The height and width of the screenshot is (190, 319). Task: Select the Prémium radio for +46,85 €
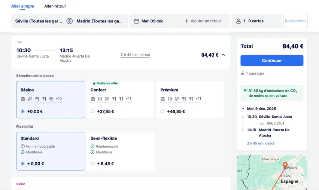pos(162,111)
